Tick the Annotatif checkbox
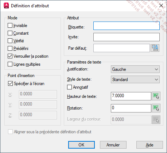The image size is (167, 153). pyautogui.click(x=69, y=87)
